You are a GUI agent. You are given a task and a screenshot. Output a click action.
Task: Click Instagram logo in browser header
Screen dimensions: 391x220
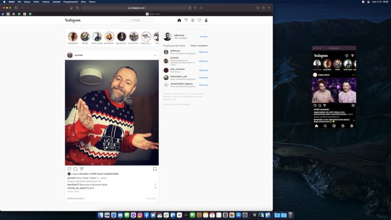[73, 20]
